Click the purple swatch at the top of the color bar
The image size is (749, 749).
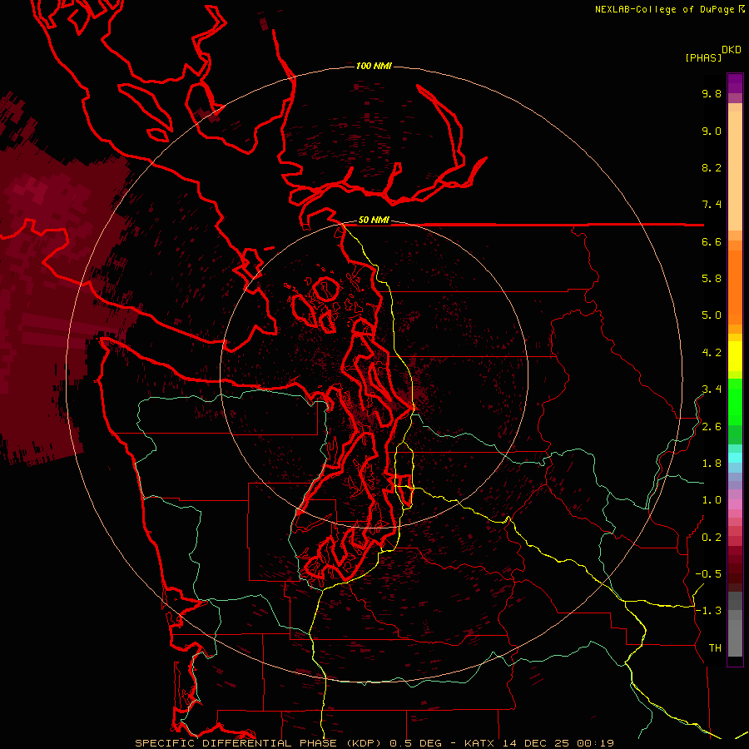[735, 83]
